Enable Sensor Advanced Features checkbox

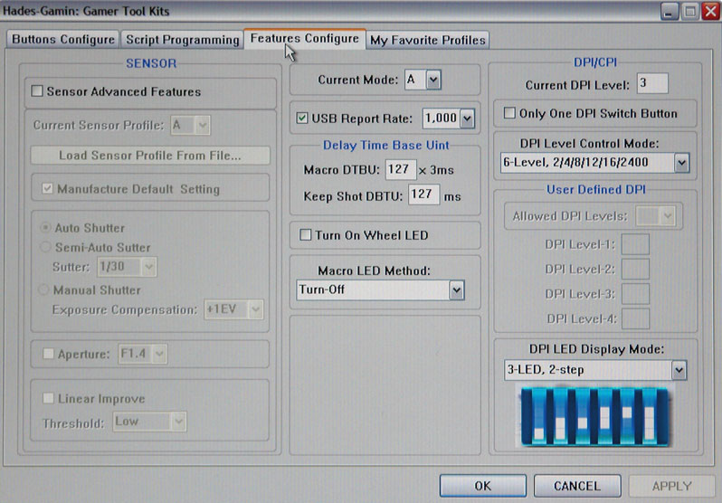37,90
